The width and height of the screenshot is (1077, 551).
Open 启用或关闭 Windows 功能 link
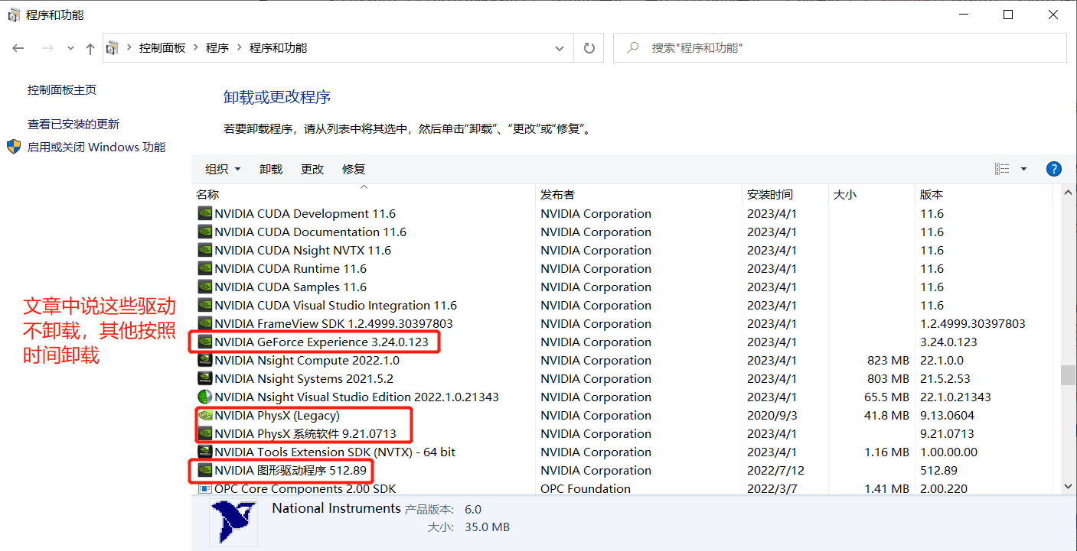point(96,147)
